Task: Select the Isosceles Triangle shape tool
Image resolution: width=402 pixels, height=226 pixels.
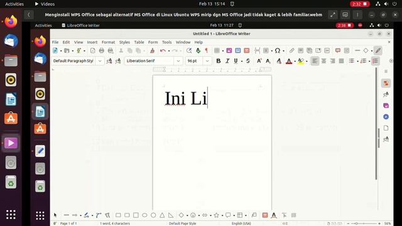Action: click(162, 215)
